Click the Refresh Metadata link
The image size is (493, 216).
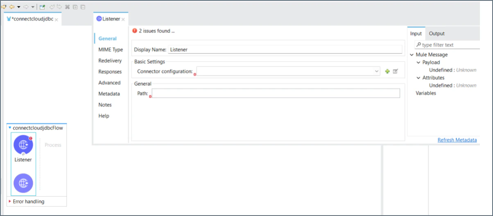[457, 140]
